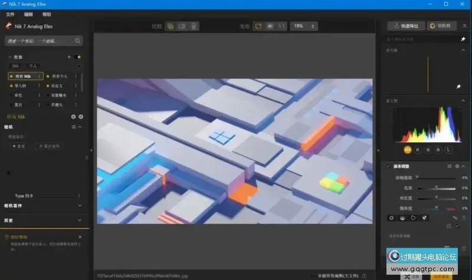Filter presets by favorites star button
Screen dimensions: 472x280
(x=19, y=146)
